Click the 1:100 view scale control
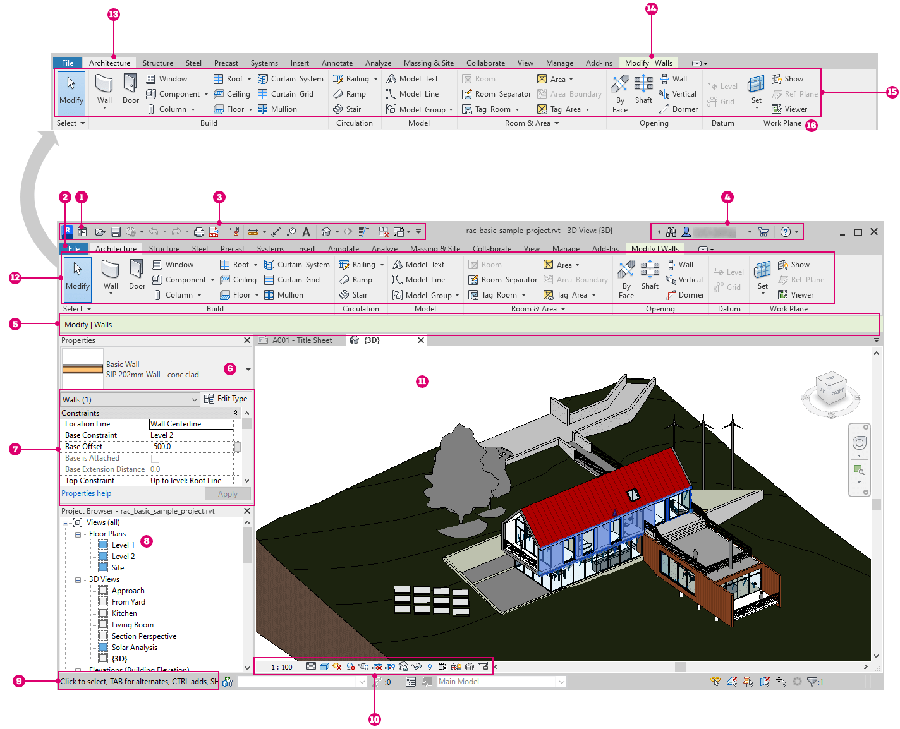Viewport: 900px width, 729px height. [x=281, y=667]
